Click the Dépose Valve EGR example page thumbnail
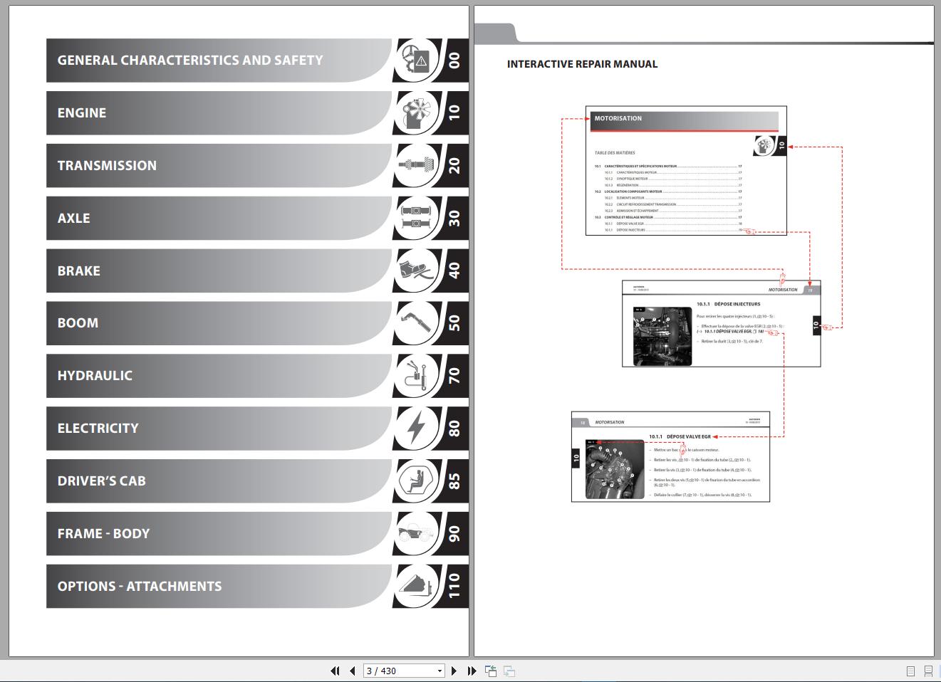This screenshot has height=682, width=941. click(670, 456)
